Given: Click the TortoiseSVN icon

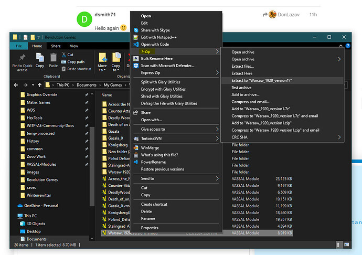Looking at the screenshot, I should (136, 139).
